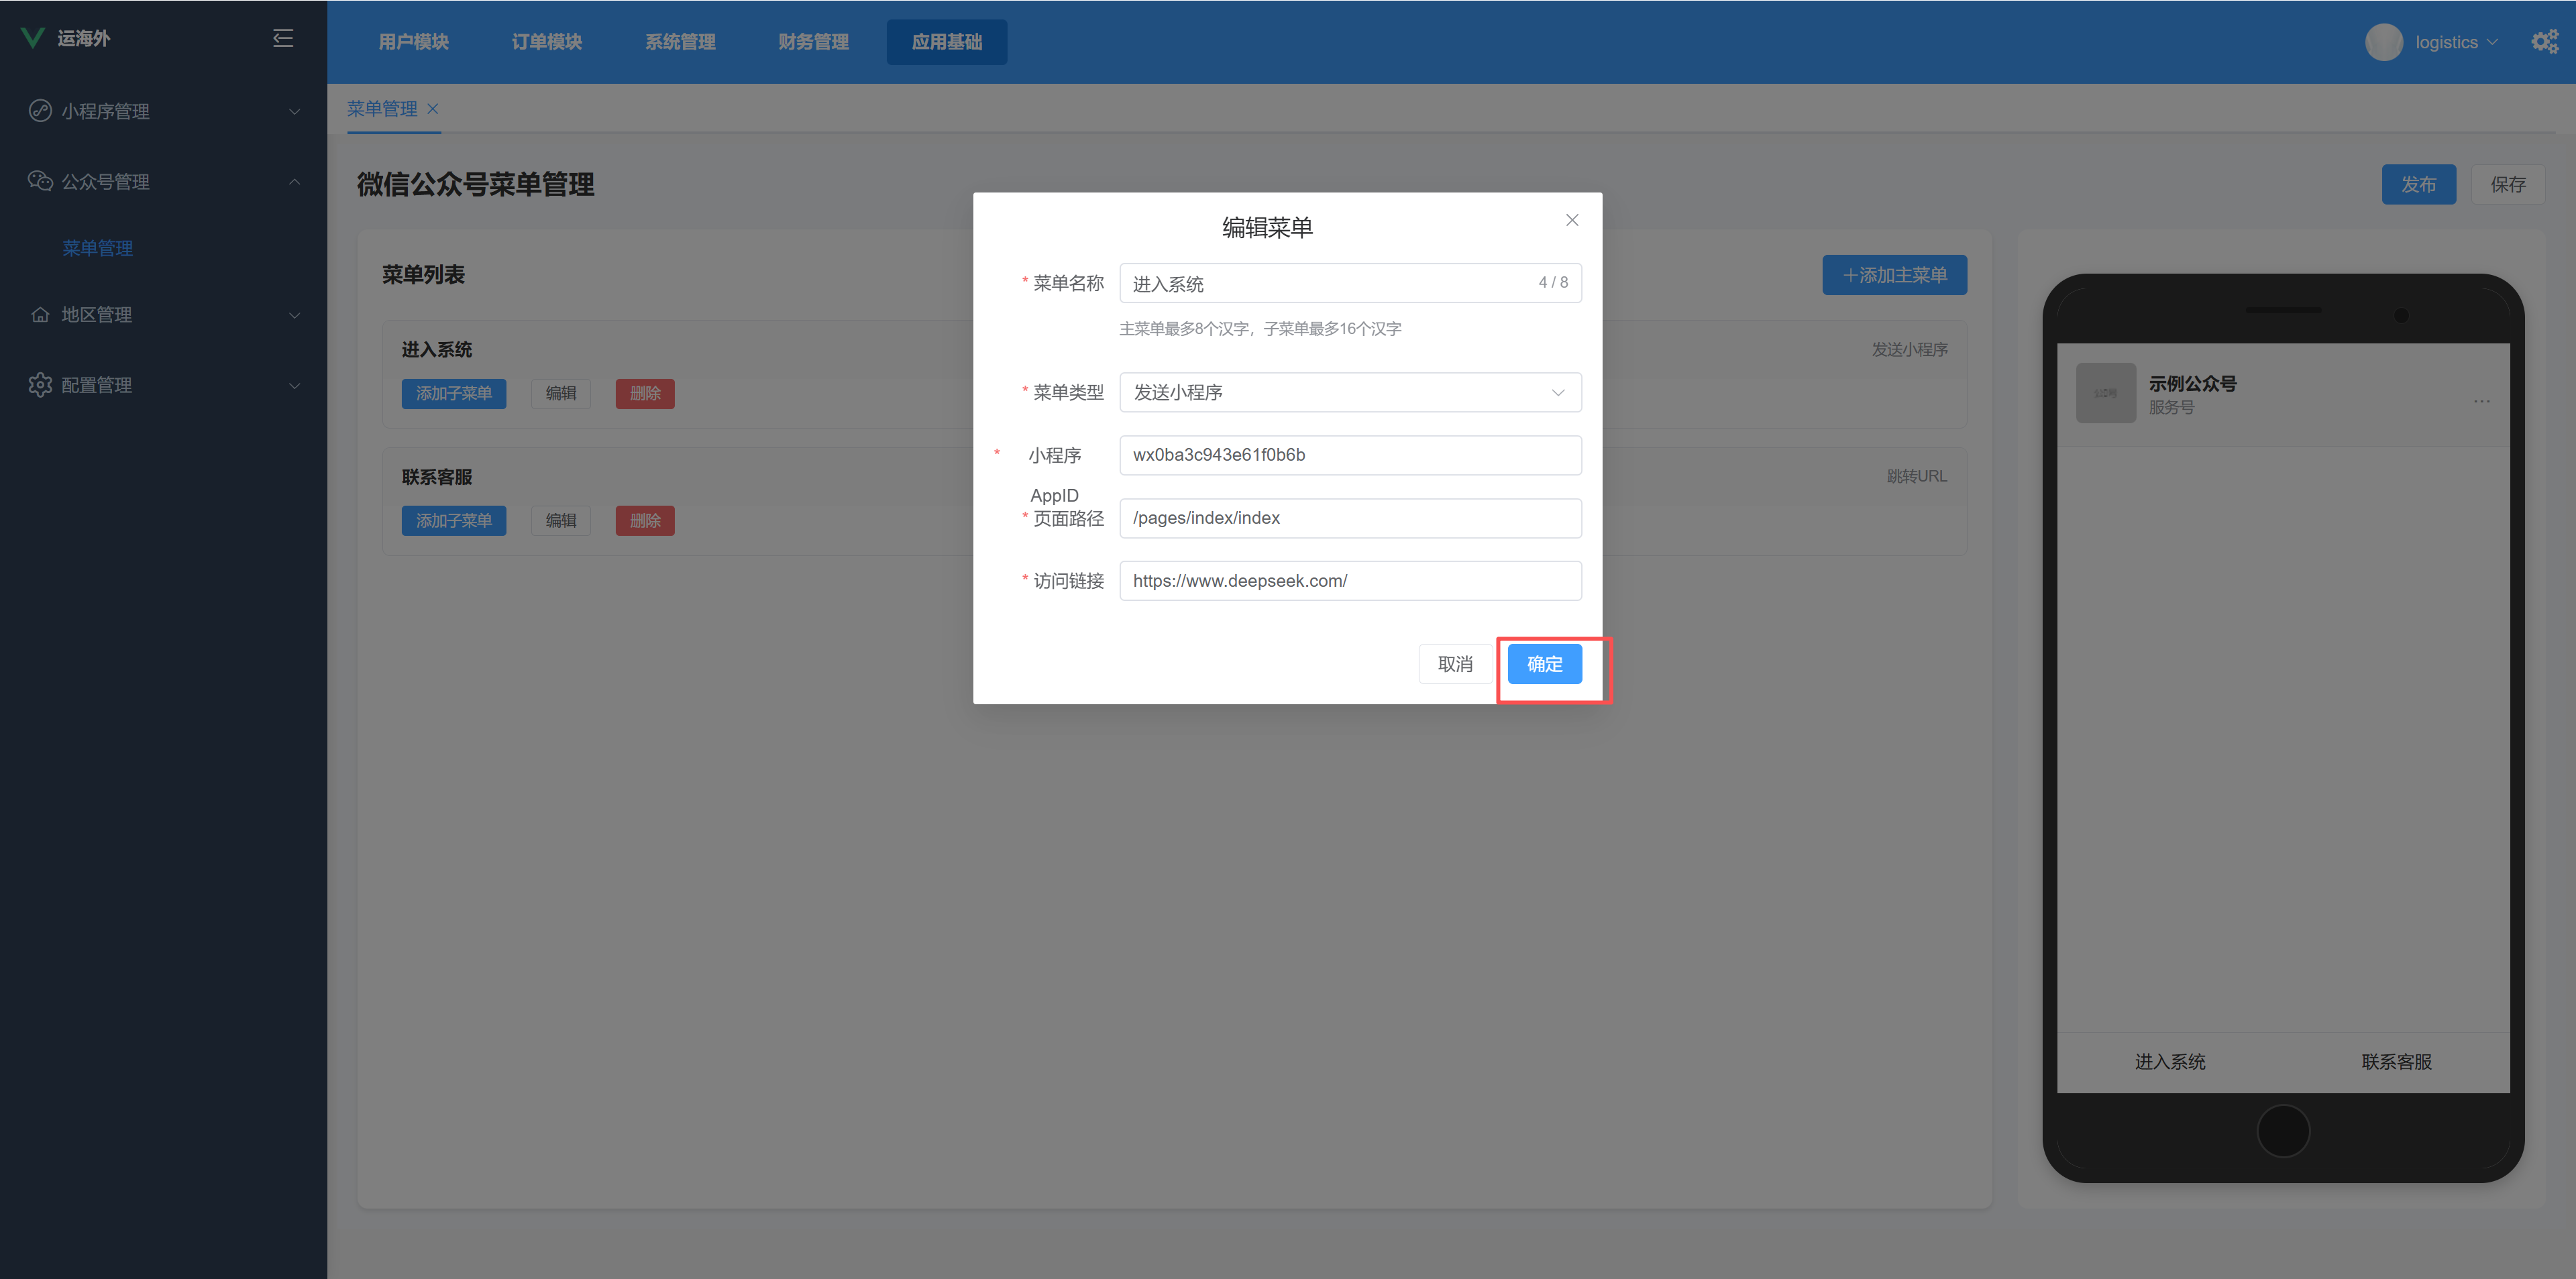Switch to the 订单模块 top menu

(x=546, y=42)
